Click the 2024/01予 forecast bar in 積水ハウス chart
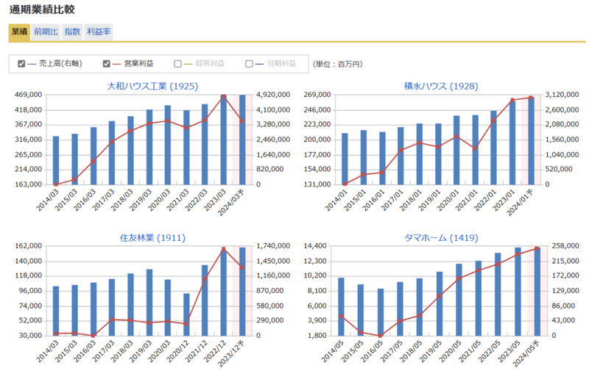Viewport: 589px width, 371px height. click(x=531, y=141)
